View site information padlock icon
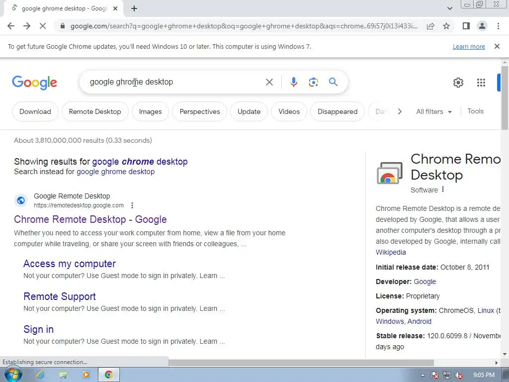Image resolution: width=509 pixels, height=382 pixels. [x=63, y=26]
